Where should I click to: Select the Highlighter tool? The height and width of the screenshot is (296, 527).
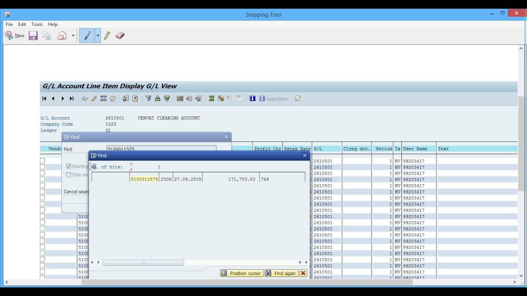click(x=107, y=36)
